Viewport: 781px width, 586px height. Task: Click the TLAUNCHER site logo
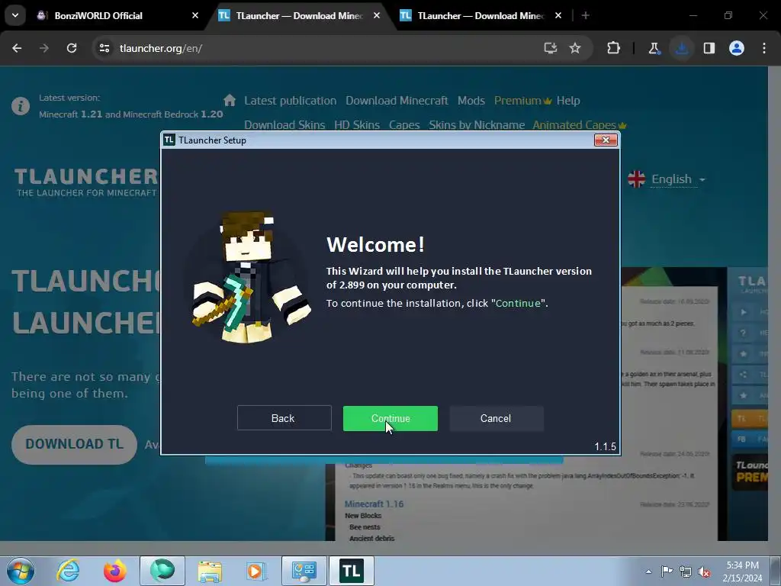click(x=85, y=182)
